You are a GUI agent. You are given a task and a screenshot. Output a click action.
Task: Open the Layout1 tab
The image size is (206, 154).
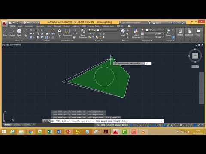click(17, 125)
